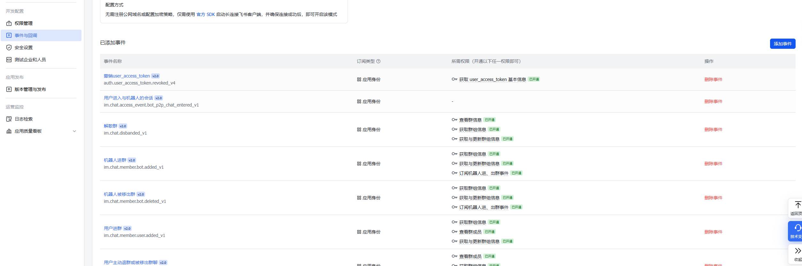Open the 机器人被移出群 event link

pyautogui.click(x=119, y=194)
